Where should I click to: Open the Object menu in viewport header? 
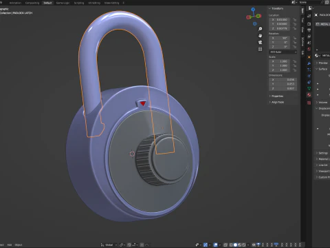point(19,245)
